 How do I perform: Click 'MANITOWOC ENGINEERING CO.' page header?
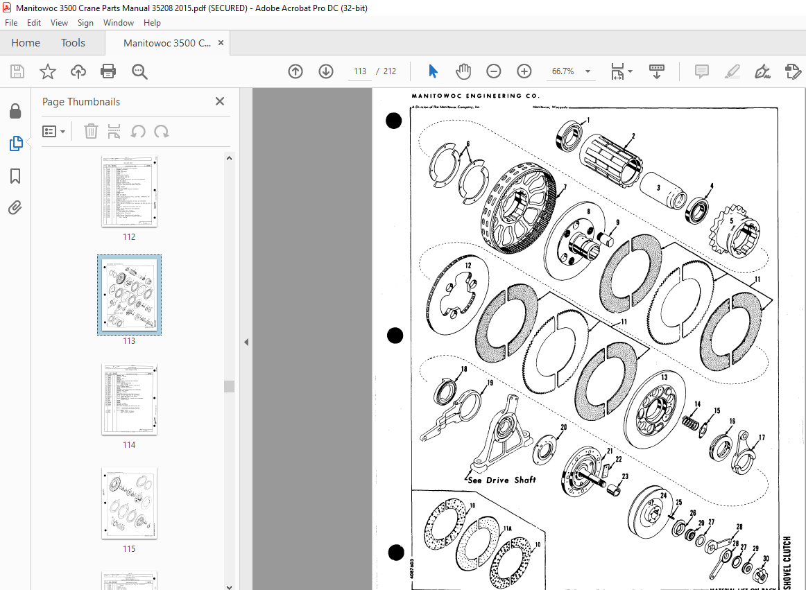[x=475, y=96]
